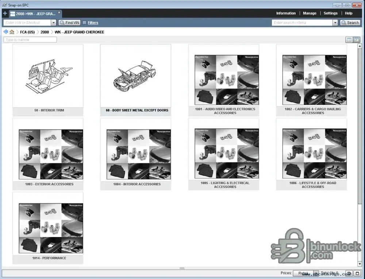The height and width of the screenshot is (279, 365).
Task: Focus the Enter search criteria field
Action: click(x=302, y=23)
